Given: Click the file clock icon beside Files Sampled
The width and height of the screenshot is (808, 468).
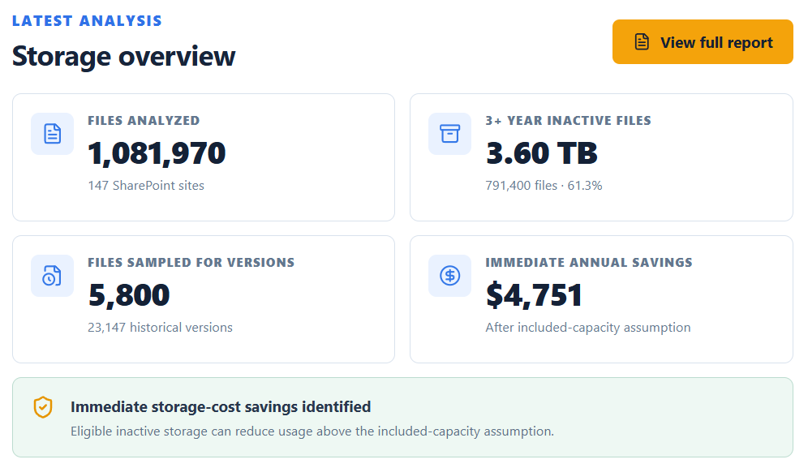Looking at the screenshot, I should tap(52, 276).
